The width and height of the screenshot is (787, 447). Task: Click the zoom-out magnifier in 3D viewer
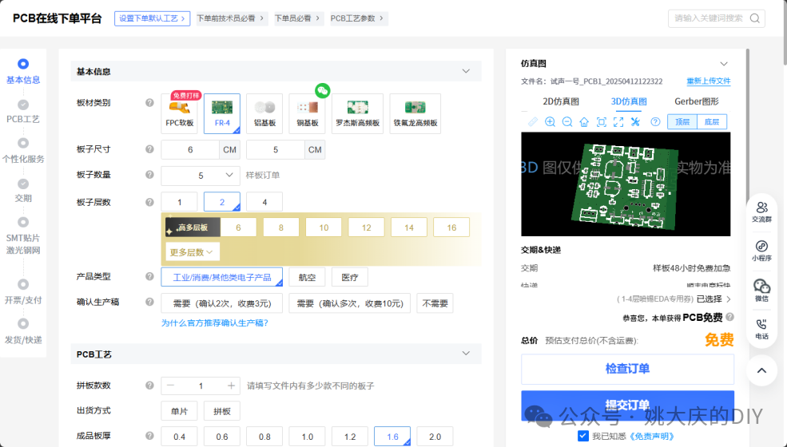point(567,122)
